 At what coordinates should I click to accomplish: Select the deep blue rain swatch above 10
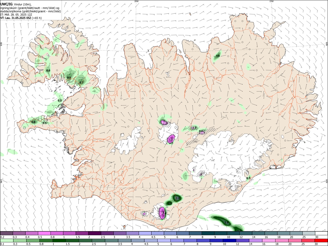coord(230,240)
